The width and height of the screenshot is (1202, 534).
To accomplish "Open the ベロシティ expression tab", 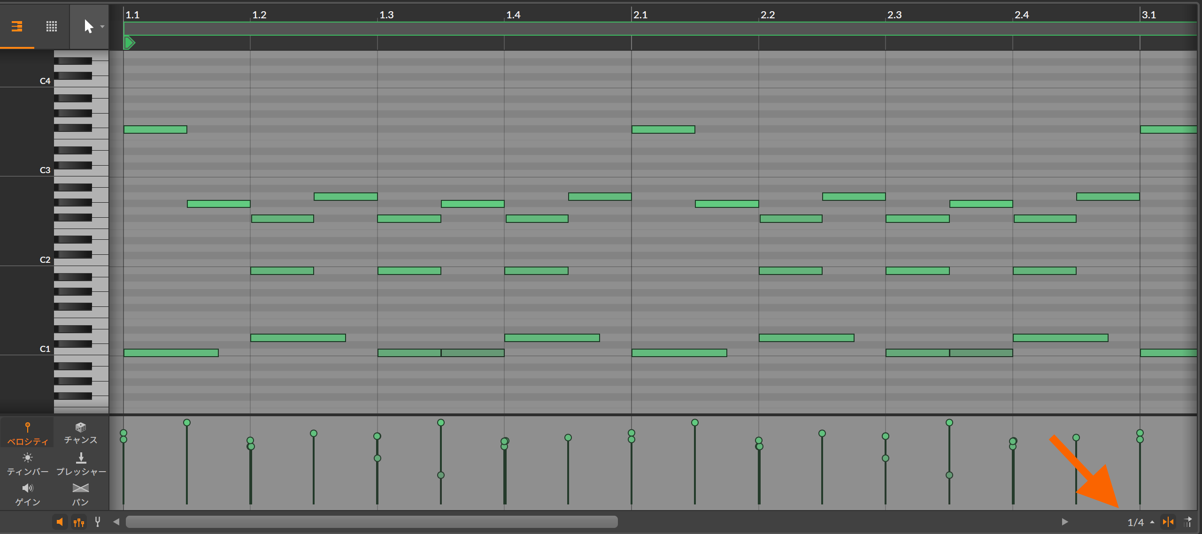I will pos(27,433).
